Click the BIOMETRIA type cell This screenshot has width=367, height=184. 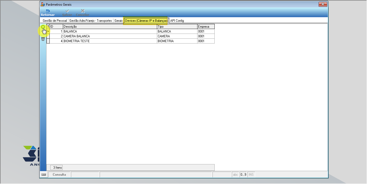[177, 41]
